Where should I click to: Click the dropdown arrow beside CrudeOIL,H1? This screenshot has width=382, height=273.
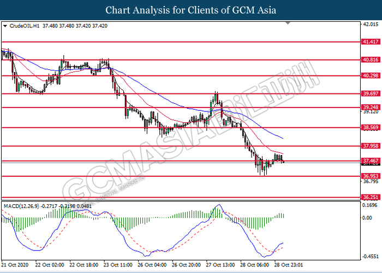(5, 26)
